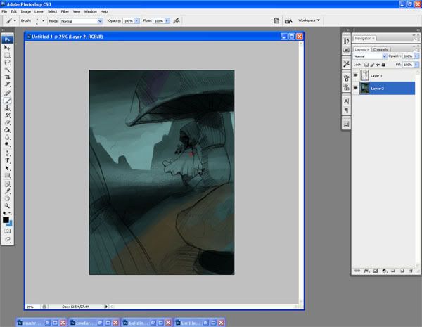Select the Rectangular Marquee tool
The height and width of the screenshot is (327, 422).
click(x=7, y=55)
